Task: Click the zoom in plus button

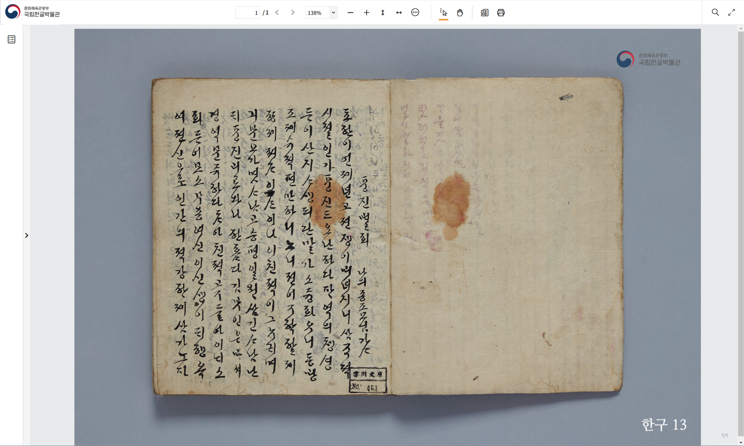Action: point(366,13)
